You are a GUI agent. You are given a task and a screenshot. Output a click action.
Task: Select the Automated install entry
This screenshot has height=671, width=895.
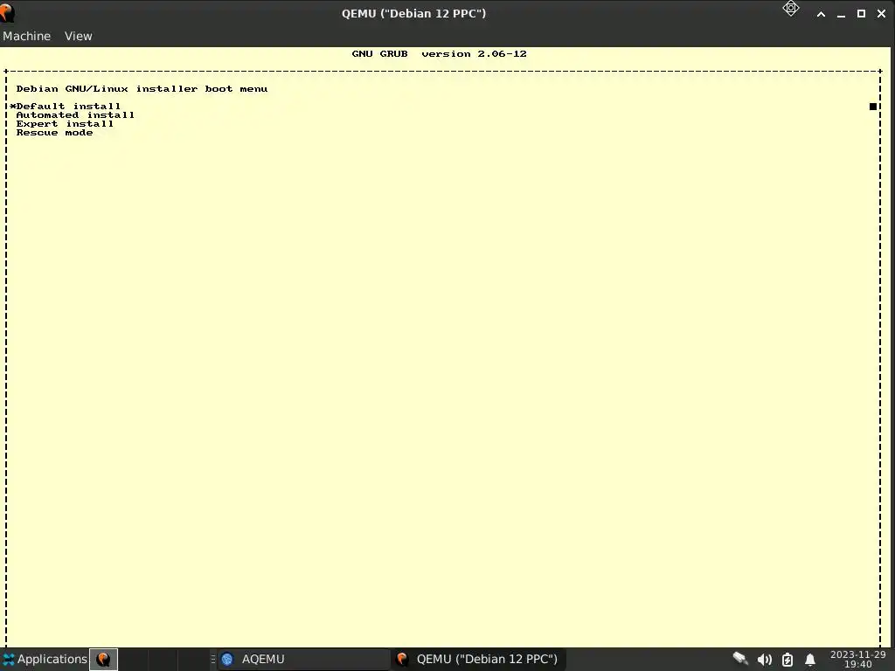(x=75, y=114)
